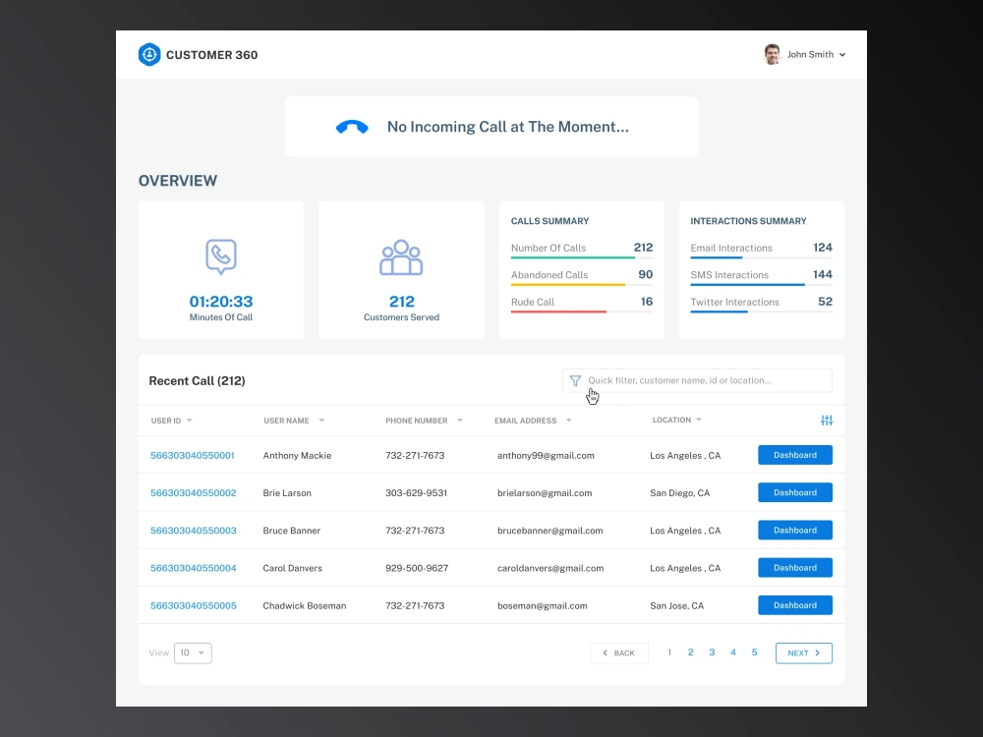Open Dashboard for Anthony Mackie
Screen dimensions: 983x737
[x=794, y=455]
